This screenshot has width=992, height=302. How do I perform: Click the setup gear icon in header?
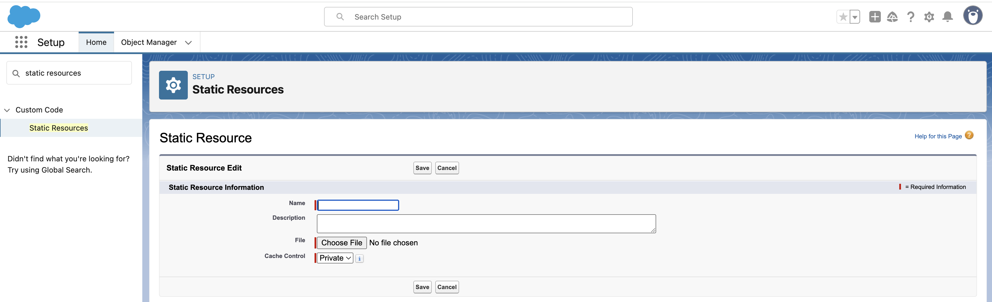coord(929,17)
